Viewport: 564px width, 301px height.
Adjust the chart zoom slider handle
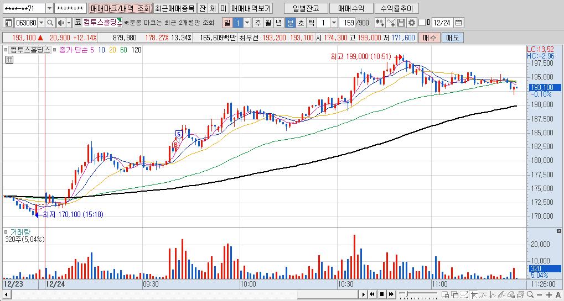tap(407, 294)
